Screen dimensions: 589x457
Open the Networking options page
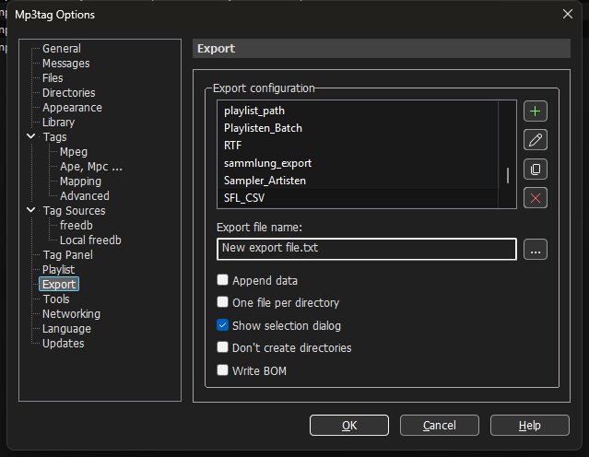(x=71, y=314)
